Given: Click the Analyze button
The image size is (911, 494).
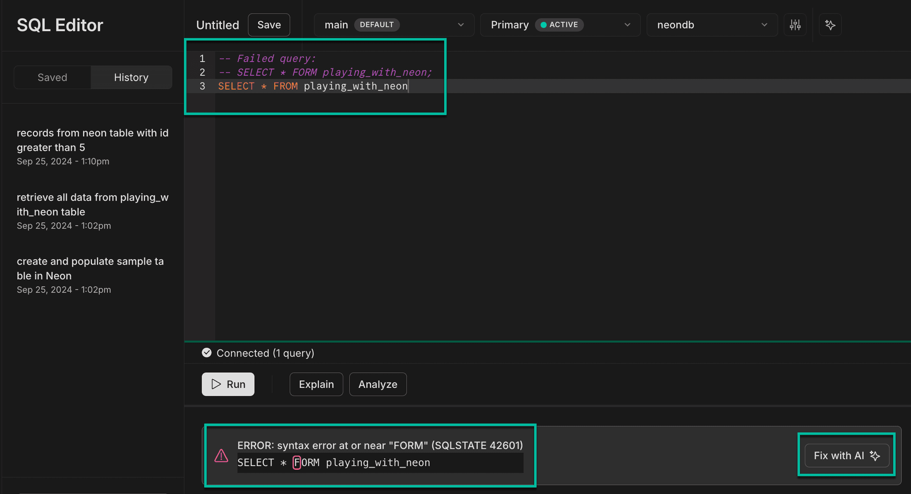Looking at the screenshot, I should tap(378, 384).
